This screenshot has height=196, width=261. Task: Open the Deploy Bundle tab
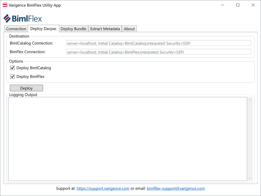click(73, 29)
